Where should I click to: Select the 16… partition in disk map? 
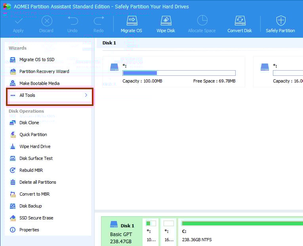click(169, 232)
